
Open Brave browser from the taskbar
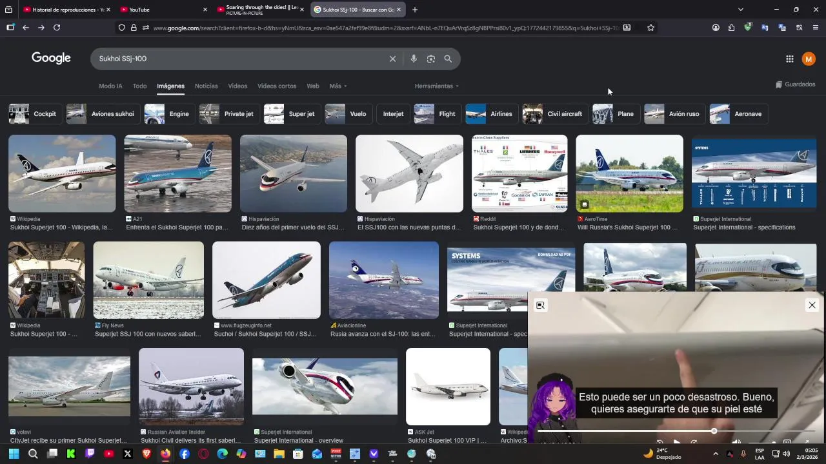click(146, 454)
